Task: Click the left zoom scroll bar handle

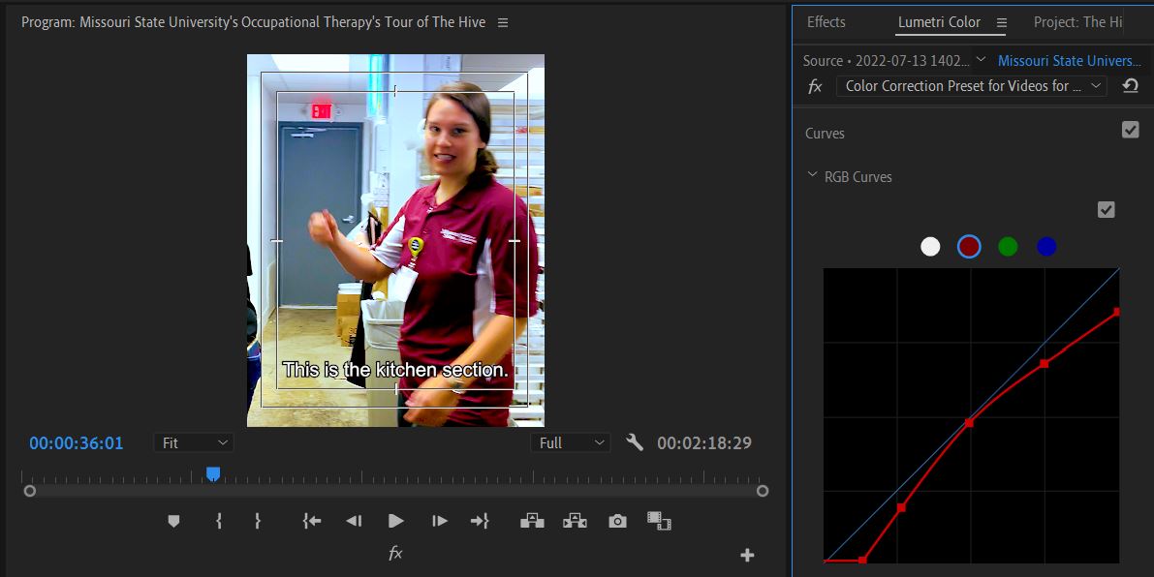Action: (29, 490)
